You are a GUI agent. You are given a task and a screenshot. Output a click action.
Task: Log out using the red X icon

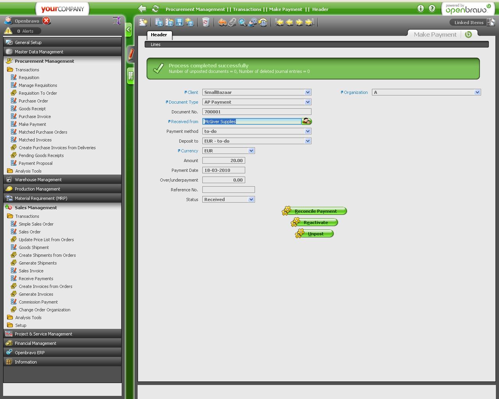click(46, 21)
